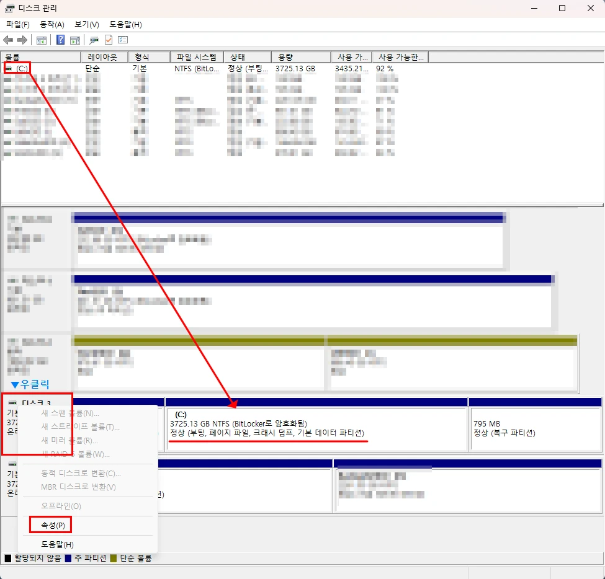Sort by the 레이아웃 column header

click(x=105, y=57)
